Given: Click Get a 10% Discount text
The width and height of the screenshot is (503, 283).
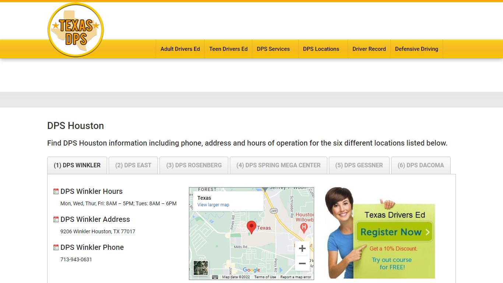Looking at the screenshot, I should (x=393, y=249).
